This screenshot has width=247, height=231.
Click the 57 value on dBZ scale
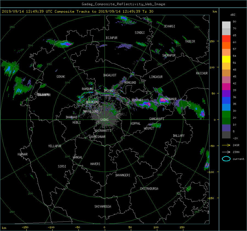tap(234, 49)
